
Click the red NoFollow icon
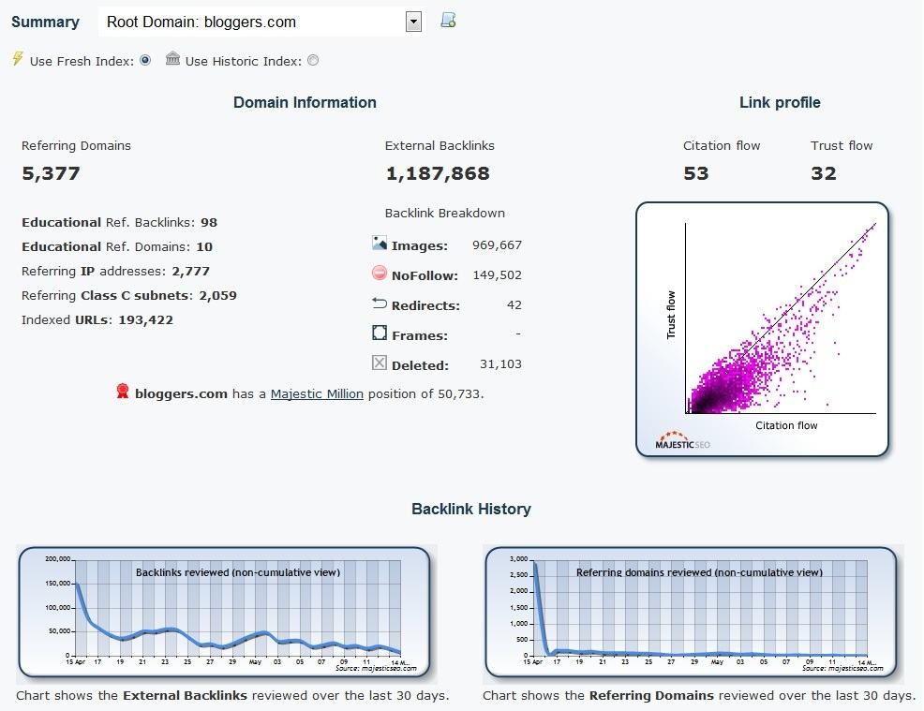380,273
